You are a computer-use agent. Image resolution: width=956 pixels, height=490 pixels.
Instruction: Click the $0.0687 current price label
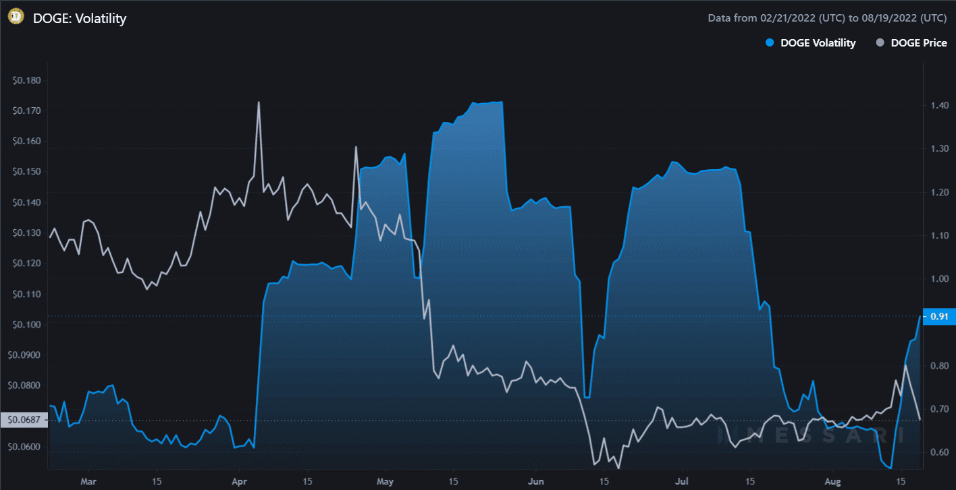coord(24,420)
